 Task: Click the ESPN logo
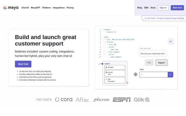click(122, 100)
